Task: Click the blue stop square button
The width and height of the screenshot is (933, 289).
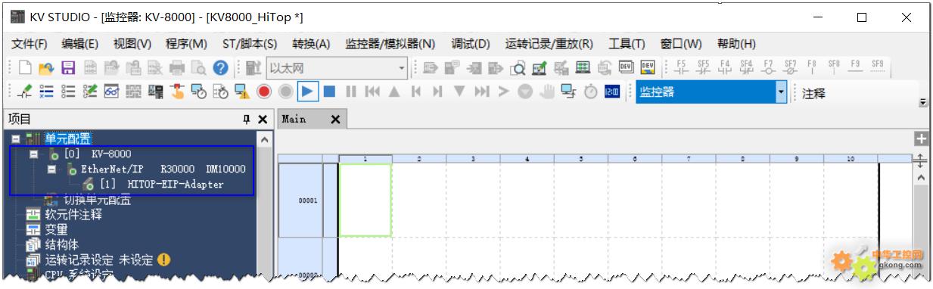Action: pos(329,92)
